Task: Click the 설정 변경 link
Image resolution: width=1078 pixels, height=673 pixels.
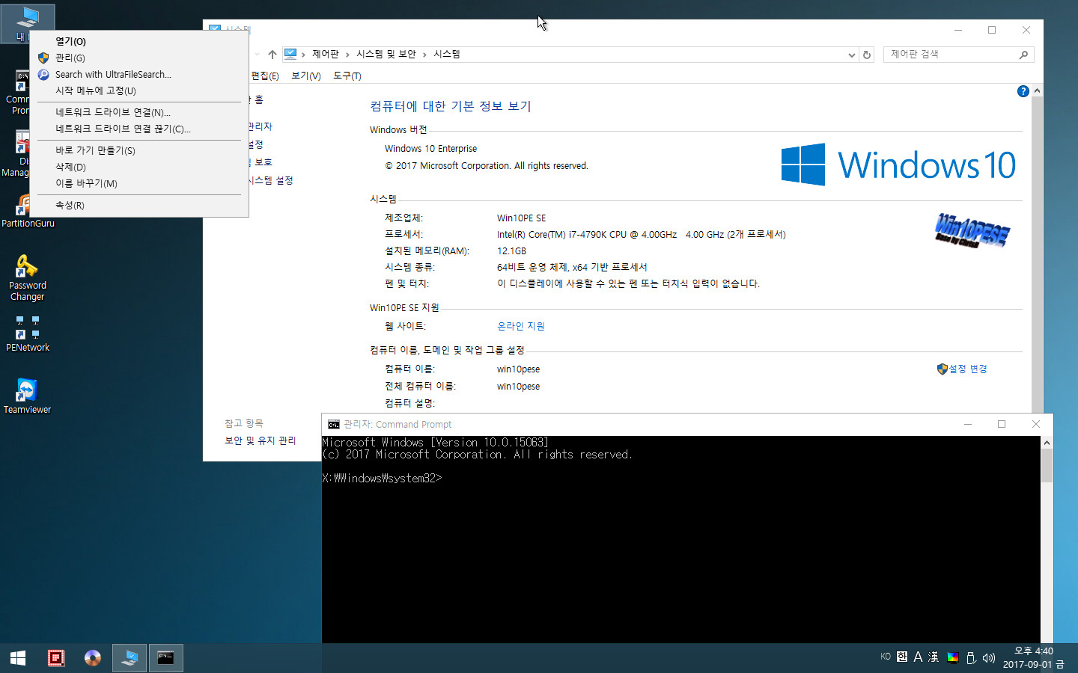Action: pos(968,369)
